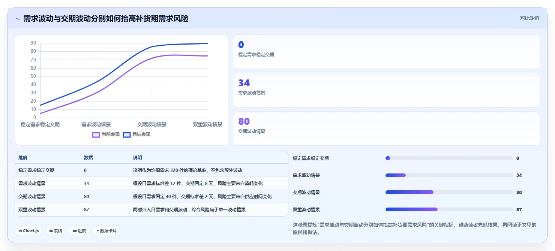The image size is (555, 251).
Task: Click the table value 87
Action: coord(87,209)
